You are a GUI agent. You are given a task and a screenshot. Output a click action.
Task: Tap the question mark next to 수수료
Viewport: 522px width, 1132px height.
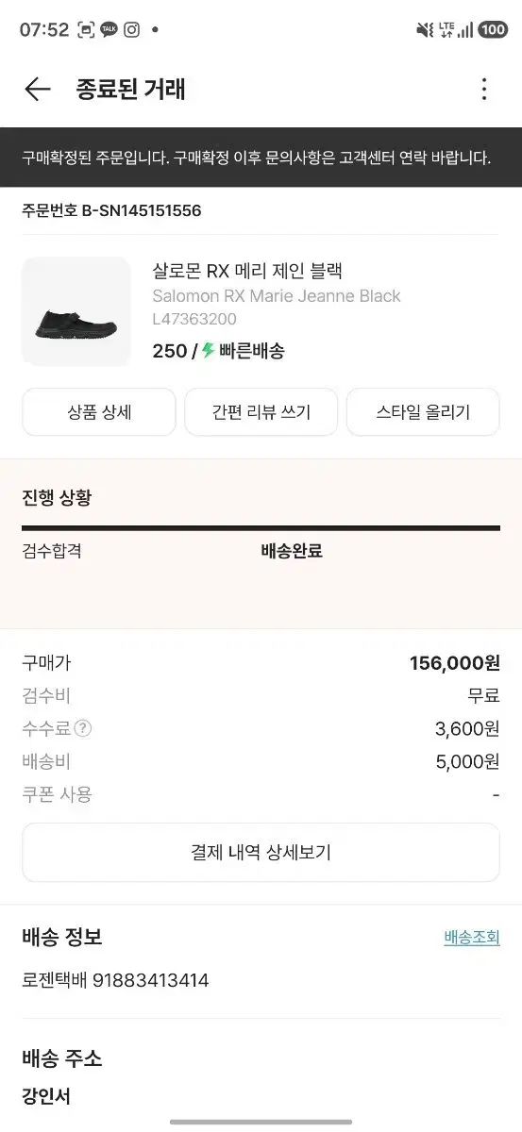coord(83,728)
